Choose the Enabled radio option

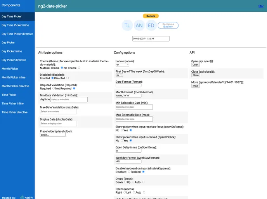point(52,78)
